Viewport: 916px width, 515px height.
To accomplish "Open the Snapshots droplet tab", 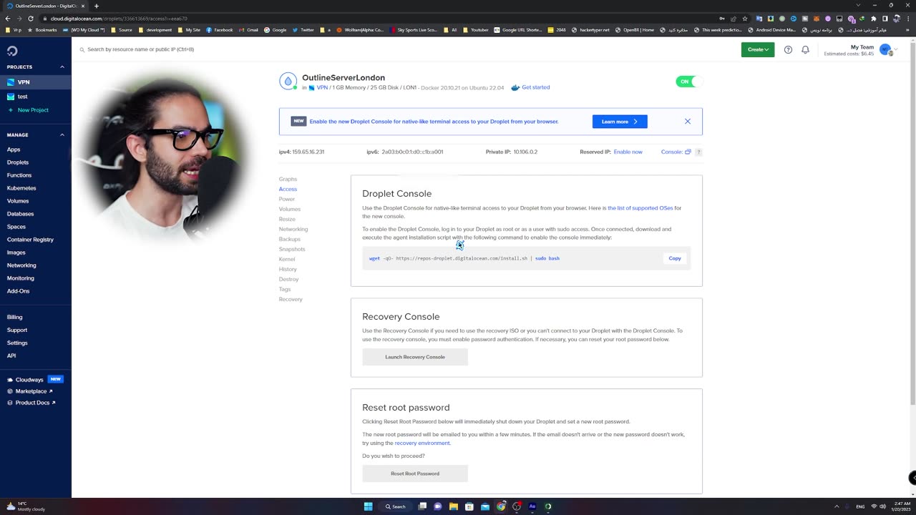I will [x=292, y=249].
